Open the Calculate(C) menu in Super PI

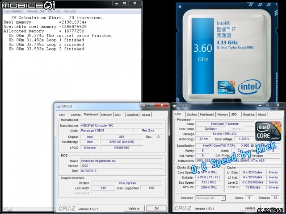coord(14,11)
